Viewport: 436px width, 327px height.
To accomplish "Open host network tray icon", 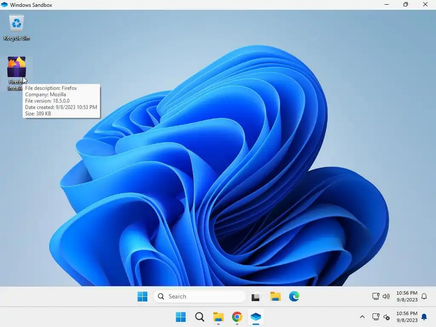I will tap(376, 317).
